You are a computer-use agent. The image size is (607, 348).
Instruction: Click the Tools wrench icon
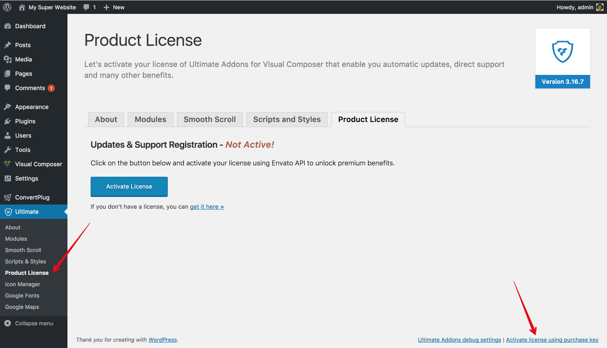point(8,150)
